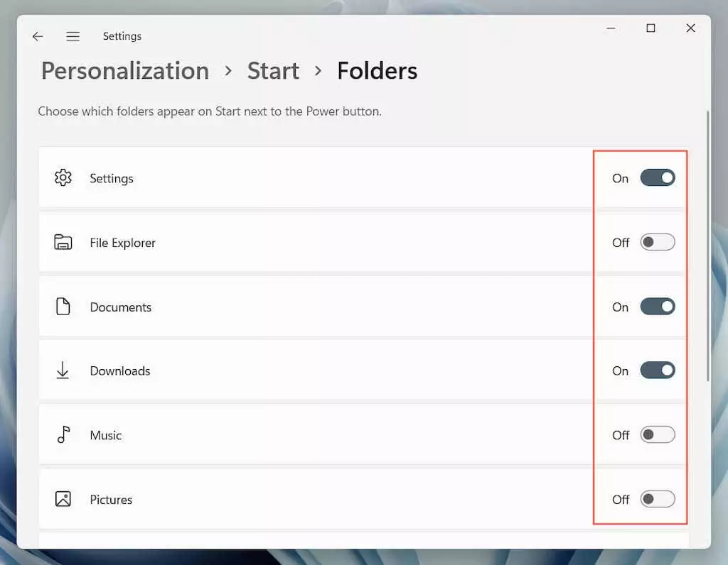Click the vertical scrollbar on the right
728x565 pixels.
pos(707,245)
